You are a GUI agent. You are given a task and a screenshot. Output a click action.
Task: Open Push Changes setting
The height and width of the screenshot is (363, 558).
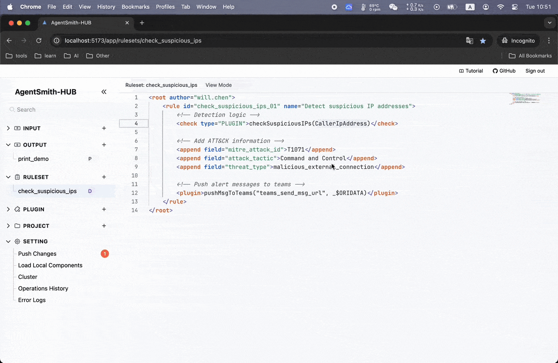37,253
